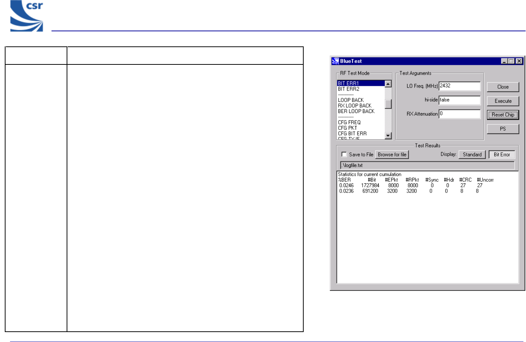526x342 pixels.
Task: Click the BlueTest title bar icon
Action: tap(335, 61)
